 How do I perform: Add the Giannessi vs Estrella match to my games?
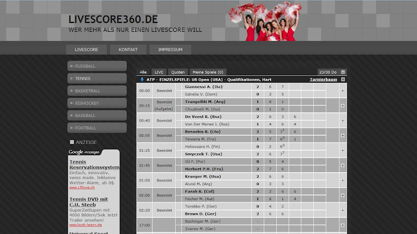point(342,90)
